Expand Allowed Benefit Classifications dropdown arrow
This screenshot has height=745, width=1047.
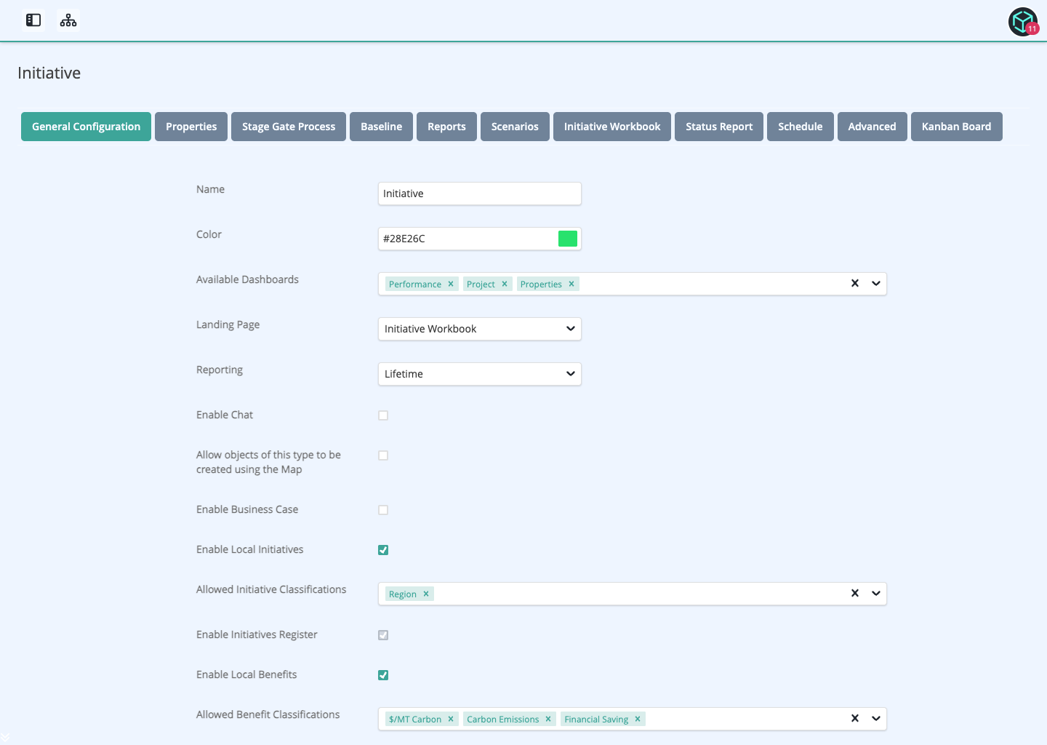[876, 718]
